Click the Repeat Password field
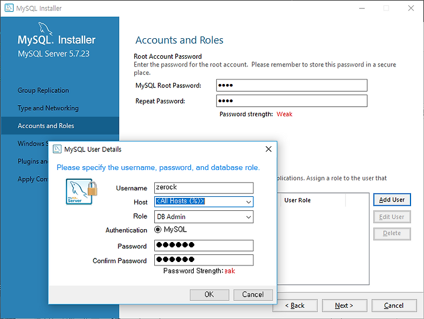Image resolution: width=424 pixels, height=319 pixels. [x=291, y=101]
